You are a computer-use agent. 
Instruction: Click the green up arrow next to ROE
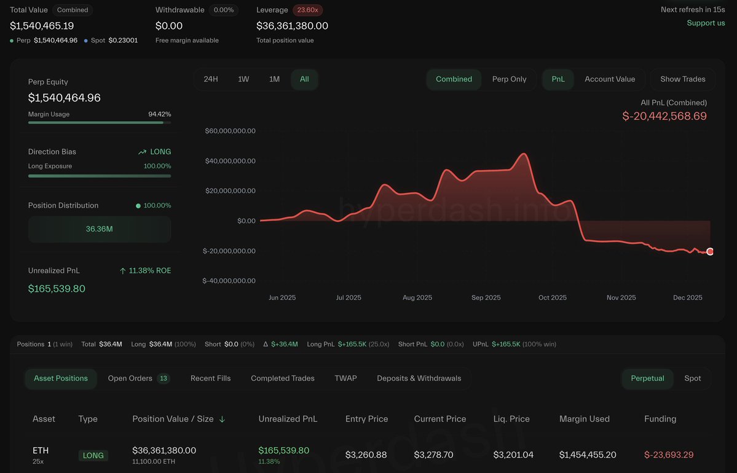point(123,271)
